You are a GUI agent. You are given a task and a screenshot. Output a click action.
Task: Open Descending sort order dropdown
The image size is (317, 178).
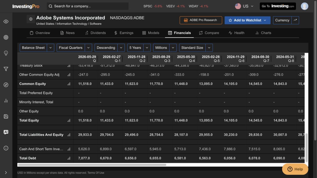pyautogui.click(x=110, y=48)
